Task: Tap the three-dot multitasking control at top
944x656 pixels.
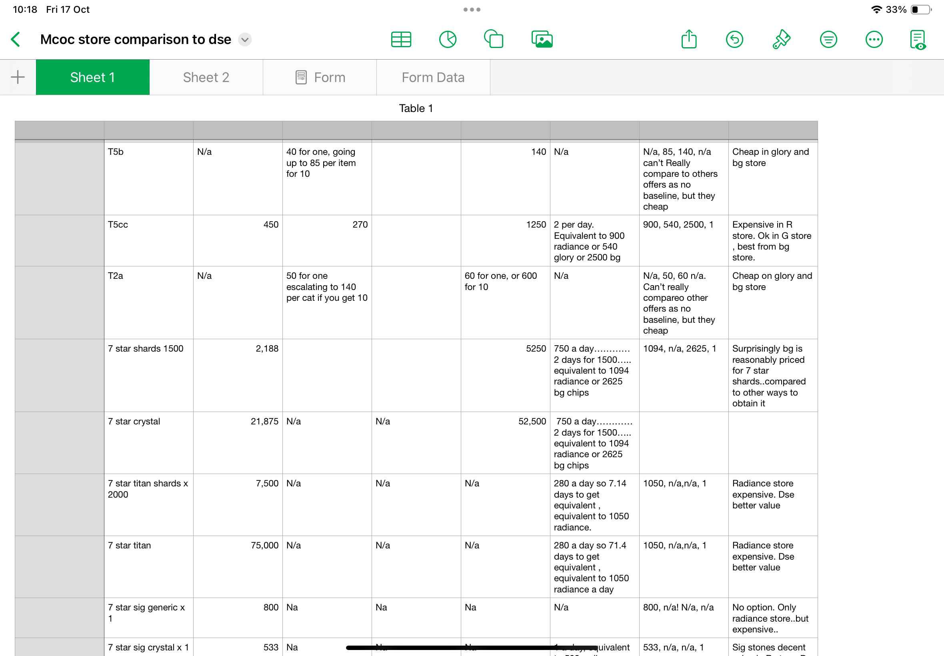Action: (x=472, y=10)
